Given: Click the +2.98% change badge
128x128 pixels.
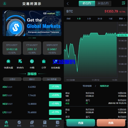Looking at the screenshot, I should point(55,104).
